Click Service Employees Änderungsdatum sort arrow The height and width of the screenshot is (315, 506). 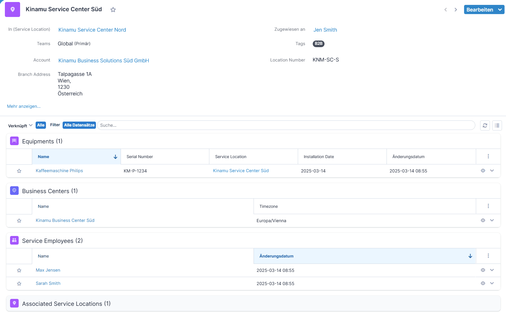pos(470,256)
